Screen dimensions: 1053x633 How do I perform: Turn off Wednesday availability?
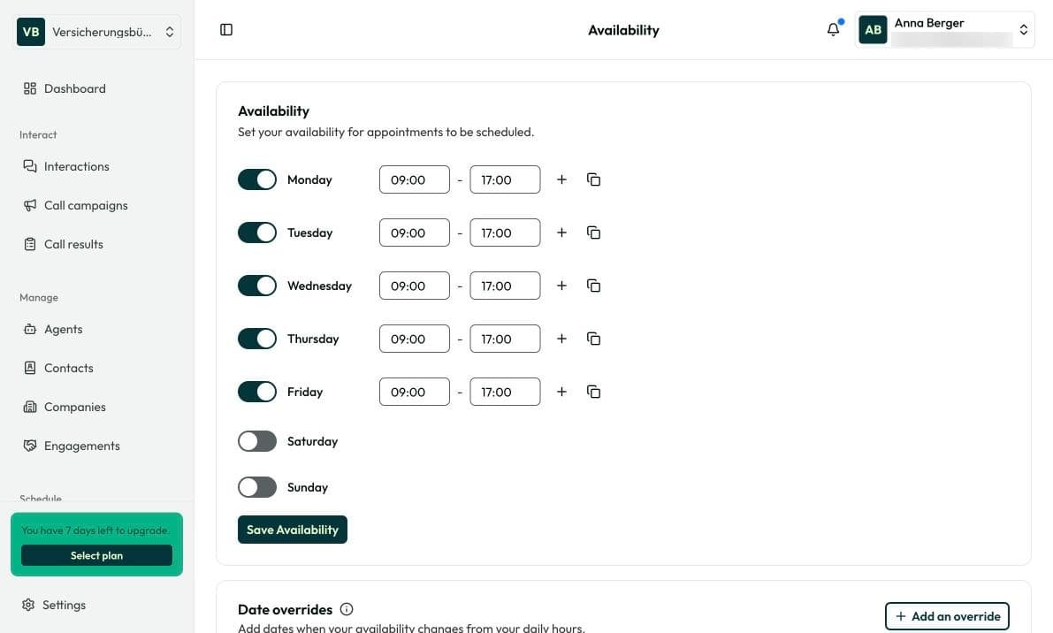coord(257,286)
